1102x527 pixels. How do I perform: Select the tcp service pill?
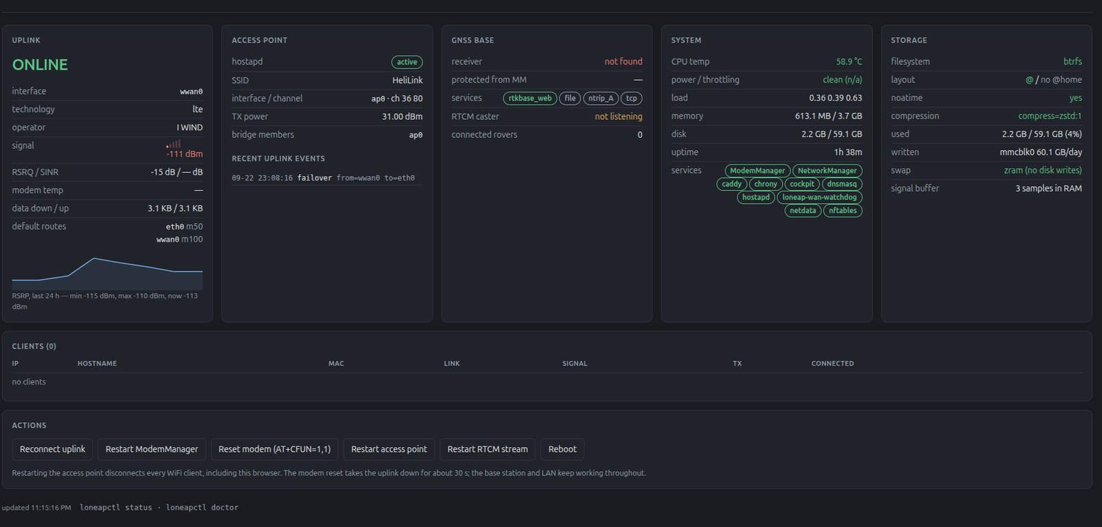coord(632,99)
